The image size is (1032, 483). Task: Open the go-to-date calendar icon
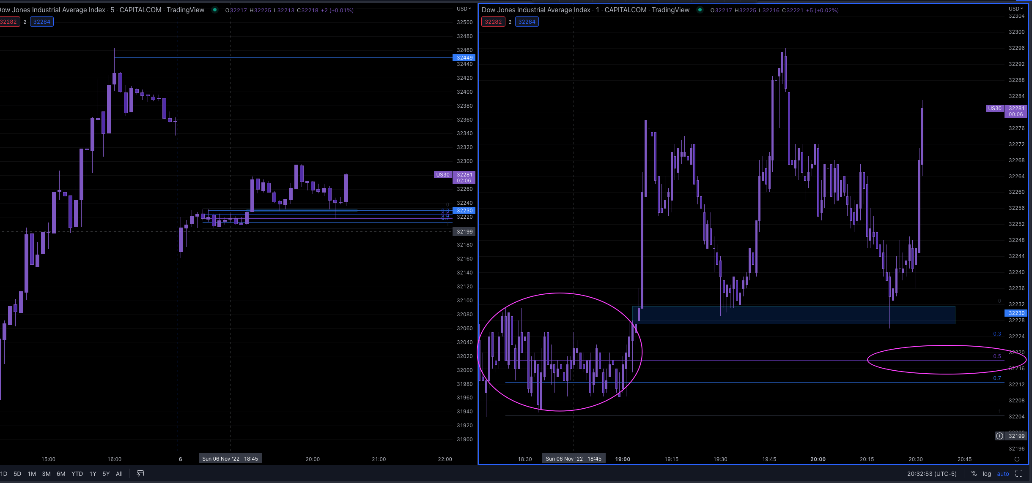coord(140,474)
